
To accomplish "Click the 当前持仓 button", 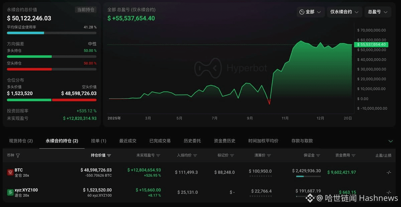I will 86,10.
